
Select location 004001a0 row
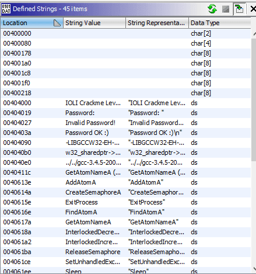(x=125, y=63)
